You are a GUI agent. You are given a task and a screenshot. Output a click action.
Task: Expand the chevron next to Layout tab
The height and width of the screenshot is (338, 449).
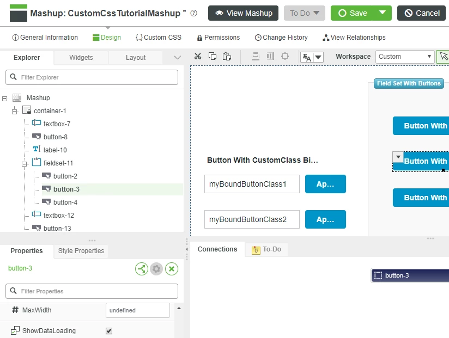[178, 58]
